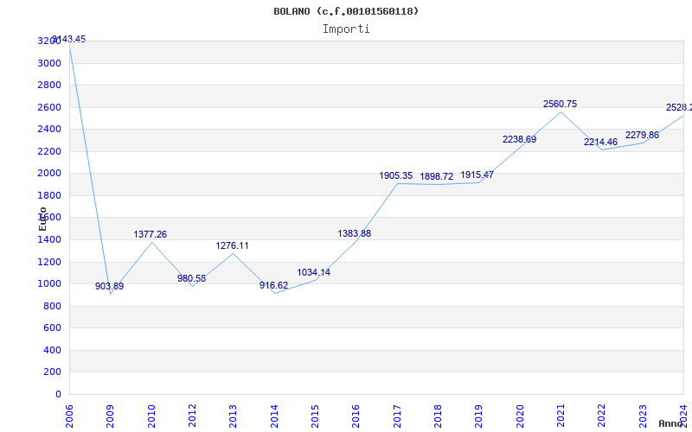
Task: Select the 2238.69 data label
Action: point(520,139)
